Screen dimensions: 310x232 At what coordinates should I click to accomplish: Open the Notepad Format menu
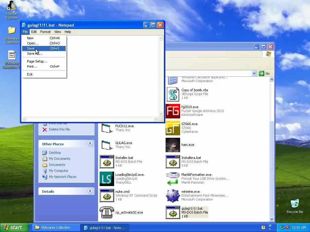click(45, 32)
